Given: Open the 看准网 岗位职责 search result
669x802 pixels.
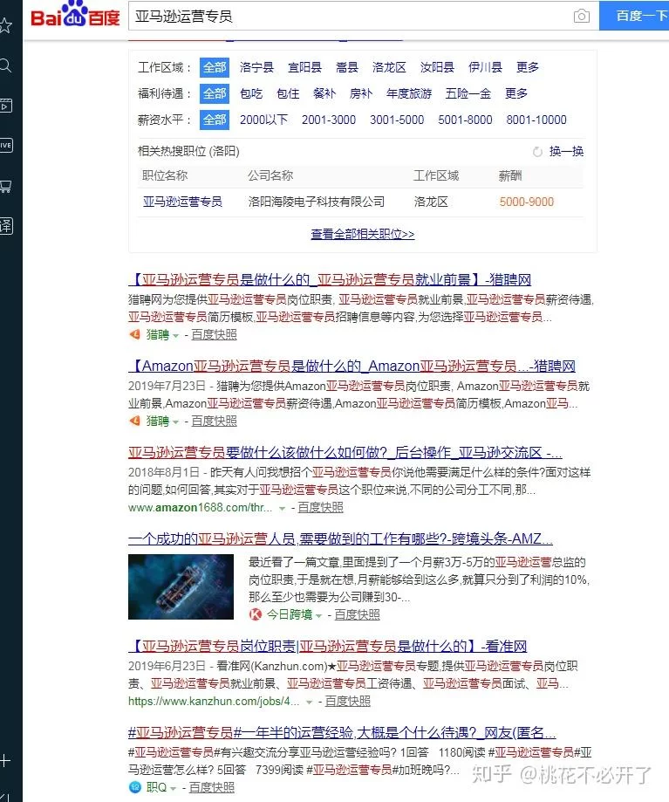Looking at the screenshot, I should [327, 647].
